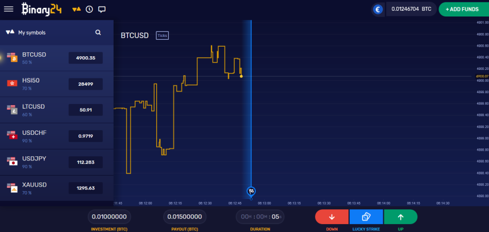
Task: Search symbols with magnifier icon
Action: [98, 32]
